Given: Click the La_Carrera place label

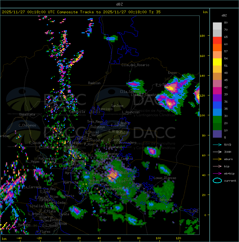Looking at the screenshot, I should click(32, 187).
